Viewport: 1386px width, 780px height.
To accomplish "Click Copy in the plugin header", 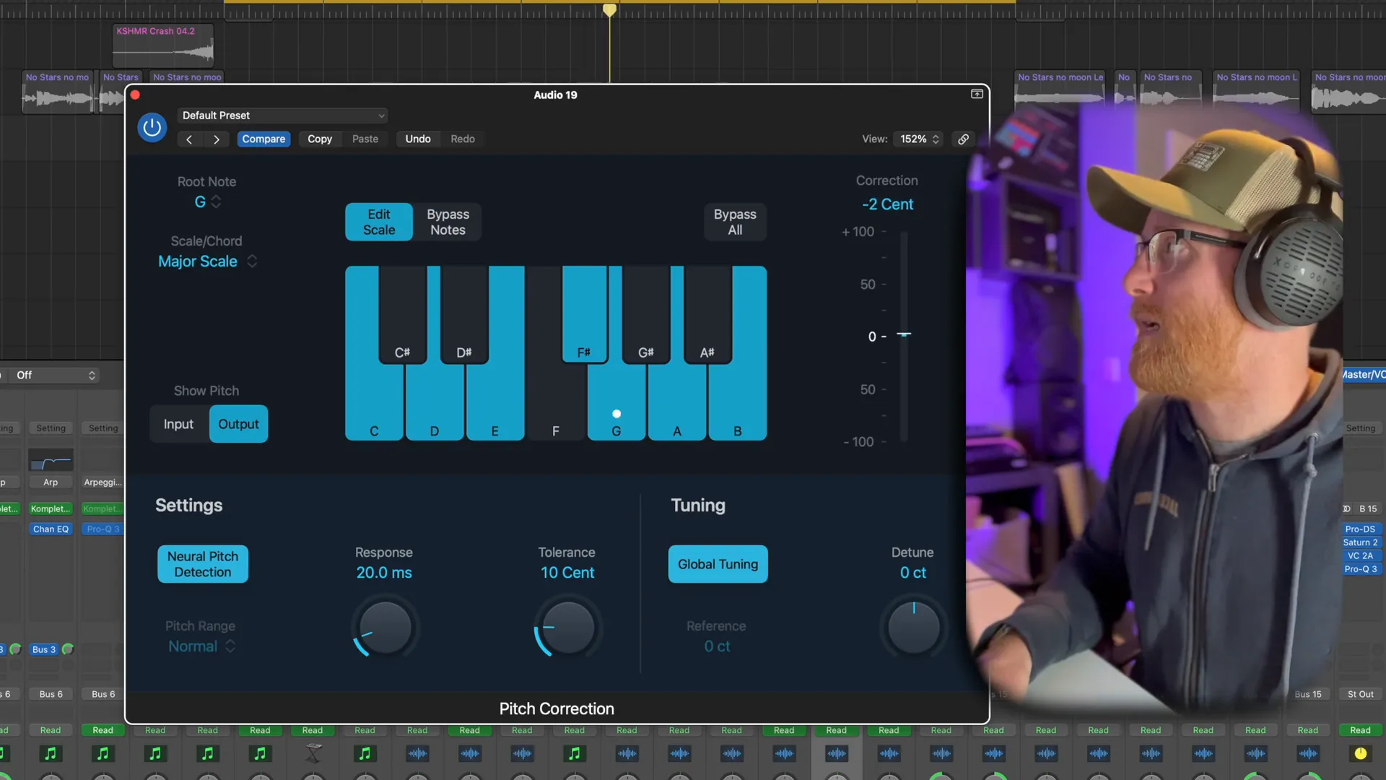I will tap(320, 139).
